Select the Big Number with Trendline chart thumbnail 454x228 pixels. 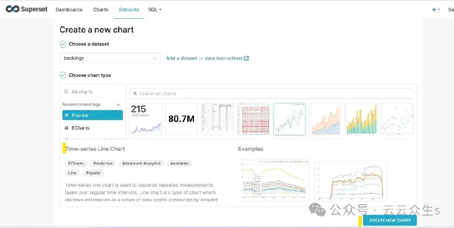(145, 119)
